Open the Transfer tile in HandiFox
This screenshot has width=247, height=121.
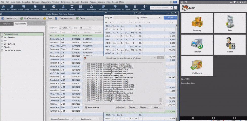pos(197,45)
